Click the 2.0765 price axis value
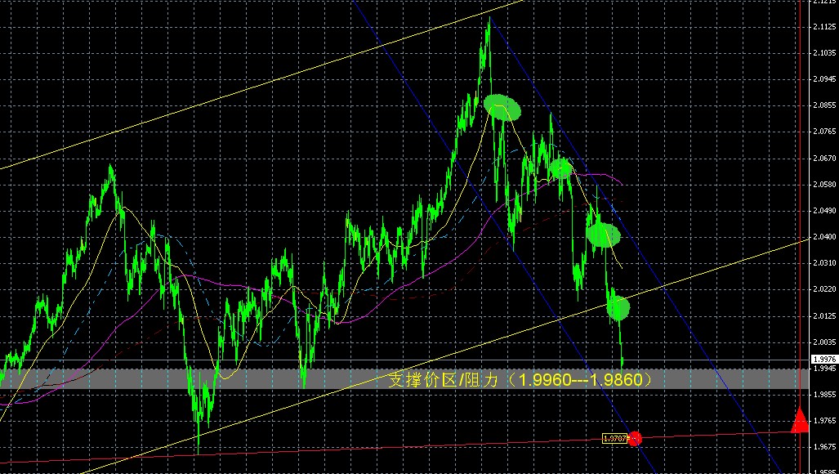This screenshot has height=474, width=839. 824,132
